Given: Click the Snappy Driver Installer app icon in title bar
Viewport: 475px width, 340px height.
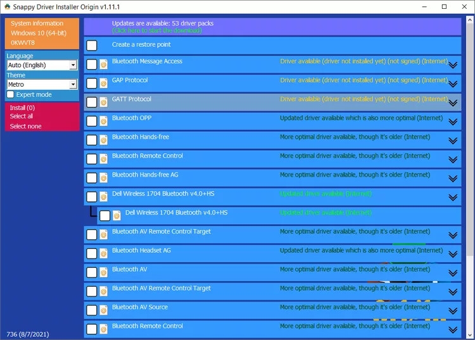Looking at the screenshot, I should (7, 7).
